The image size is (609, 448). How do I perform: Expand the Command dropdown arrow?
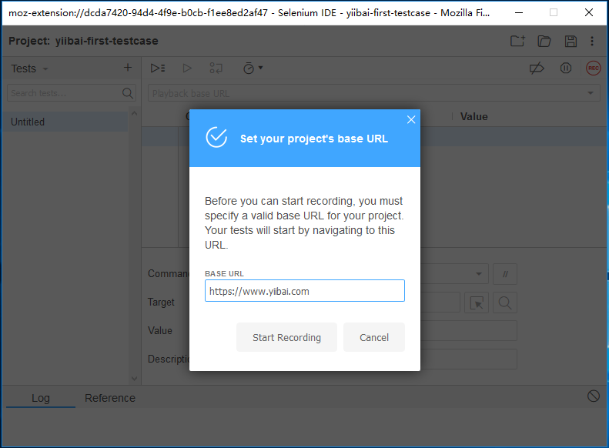coord(479,274)
